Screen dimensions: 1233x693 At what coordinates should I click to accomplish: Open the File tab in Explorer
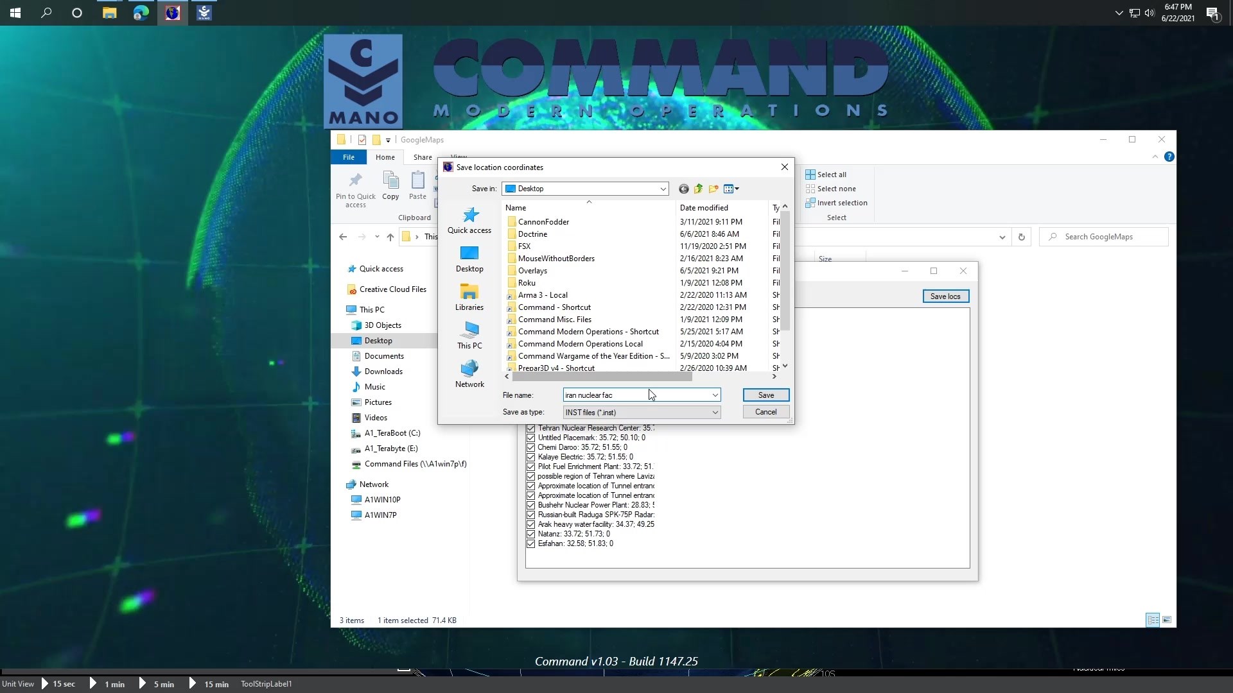(x=349, y=157)
